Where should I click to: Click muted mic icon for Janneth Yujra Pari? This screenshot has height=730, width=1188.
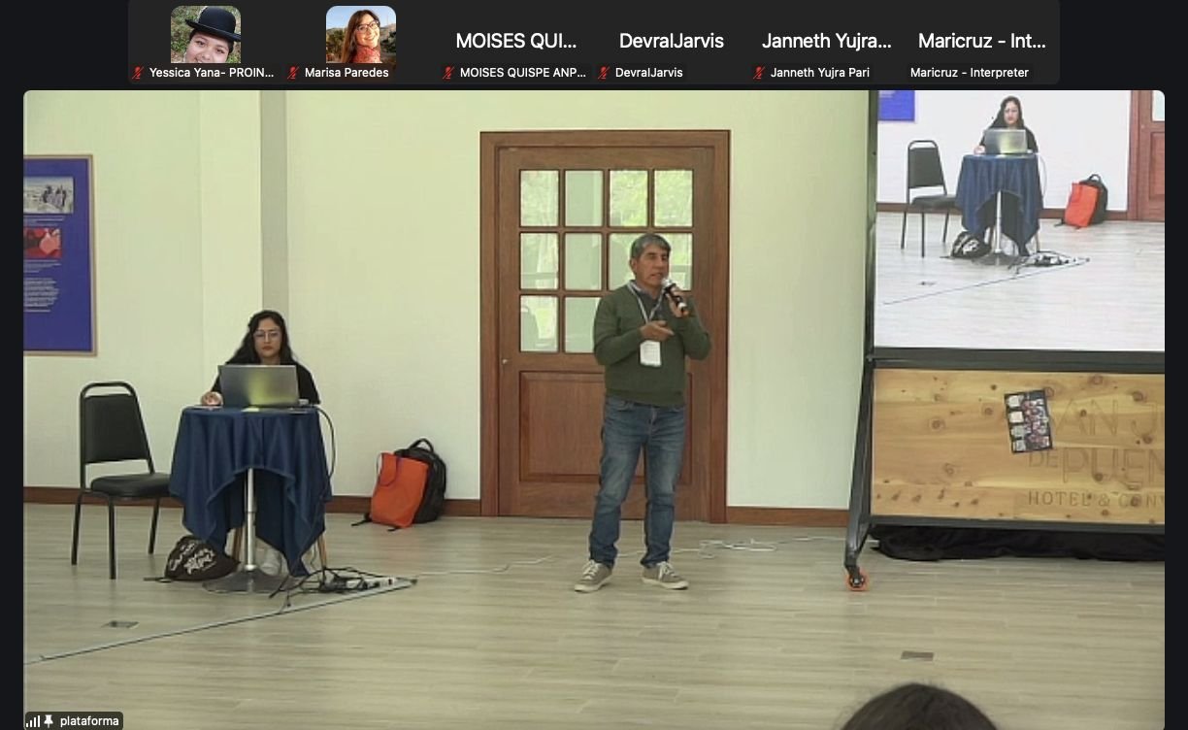[x=759, y=73]
